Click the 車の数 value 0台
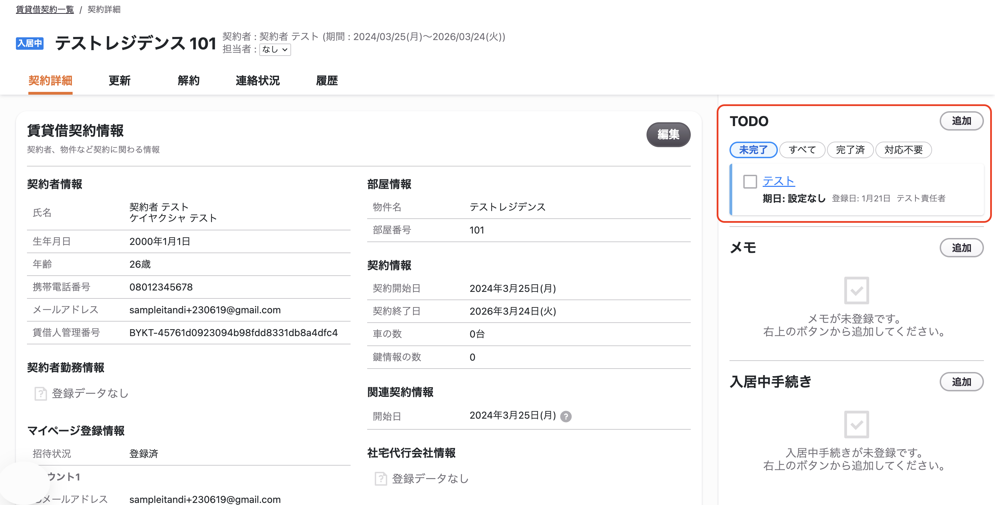The height and width of the screenshot is (505, 995). [x=477, y=334]
